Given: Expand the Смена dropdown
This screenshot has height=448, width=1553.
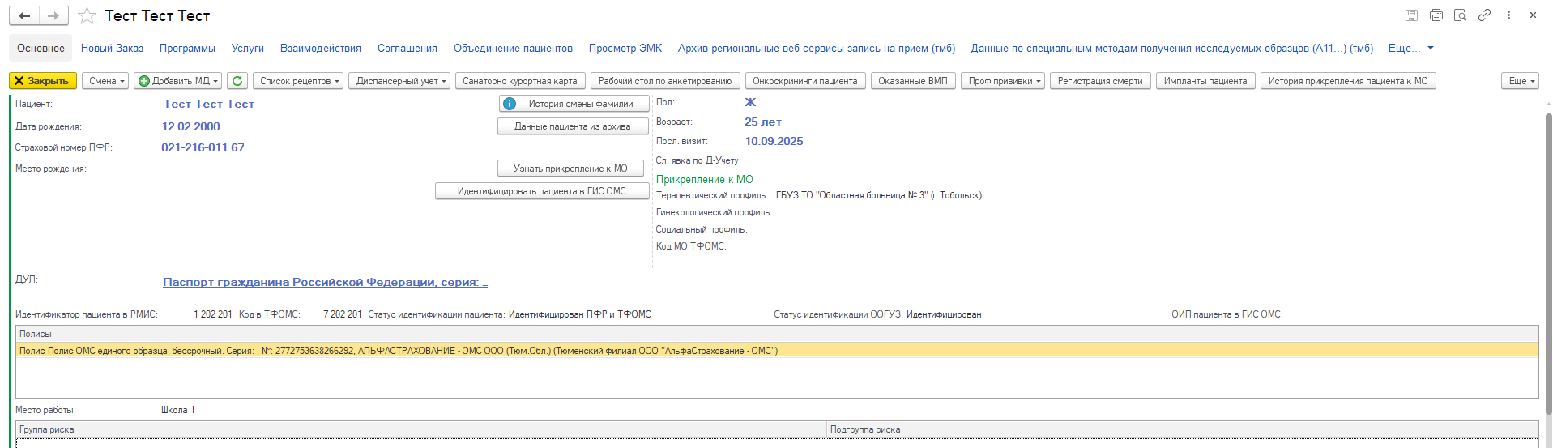Looking at the screenshot, I should click(105, 81).
